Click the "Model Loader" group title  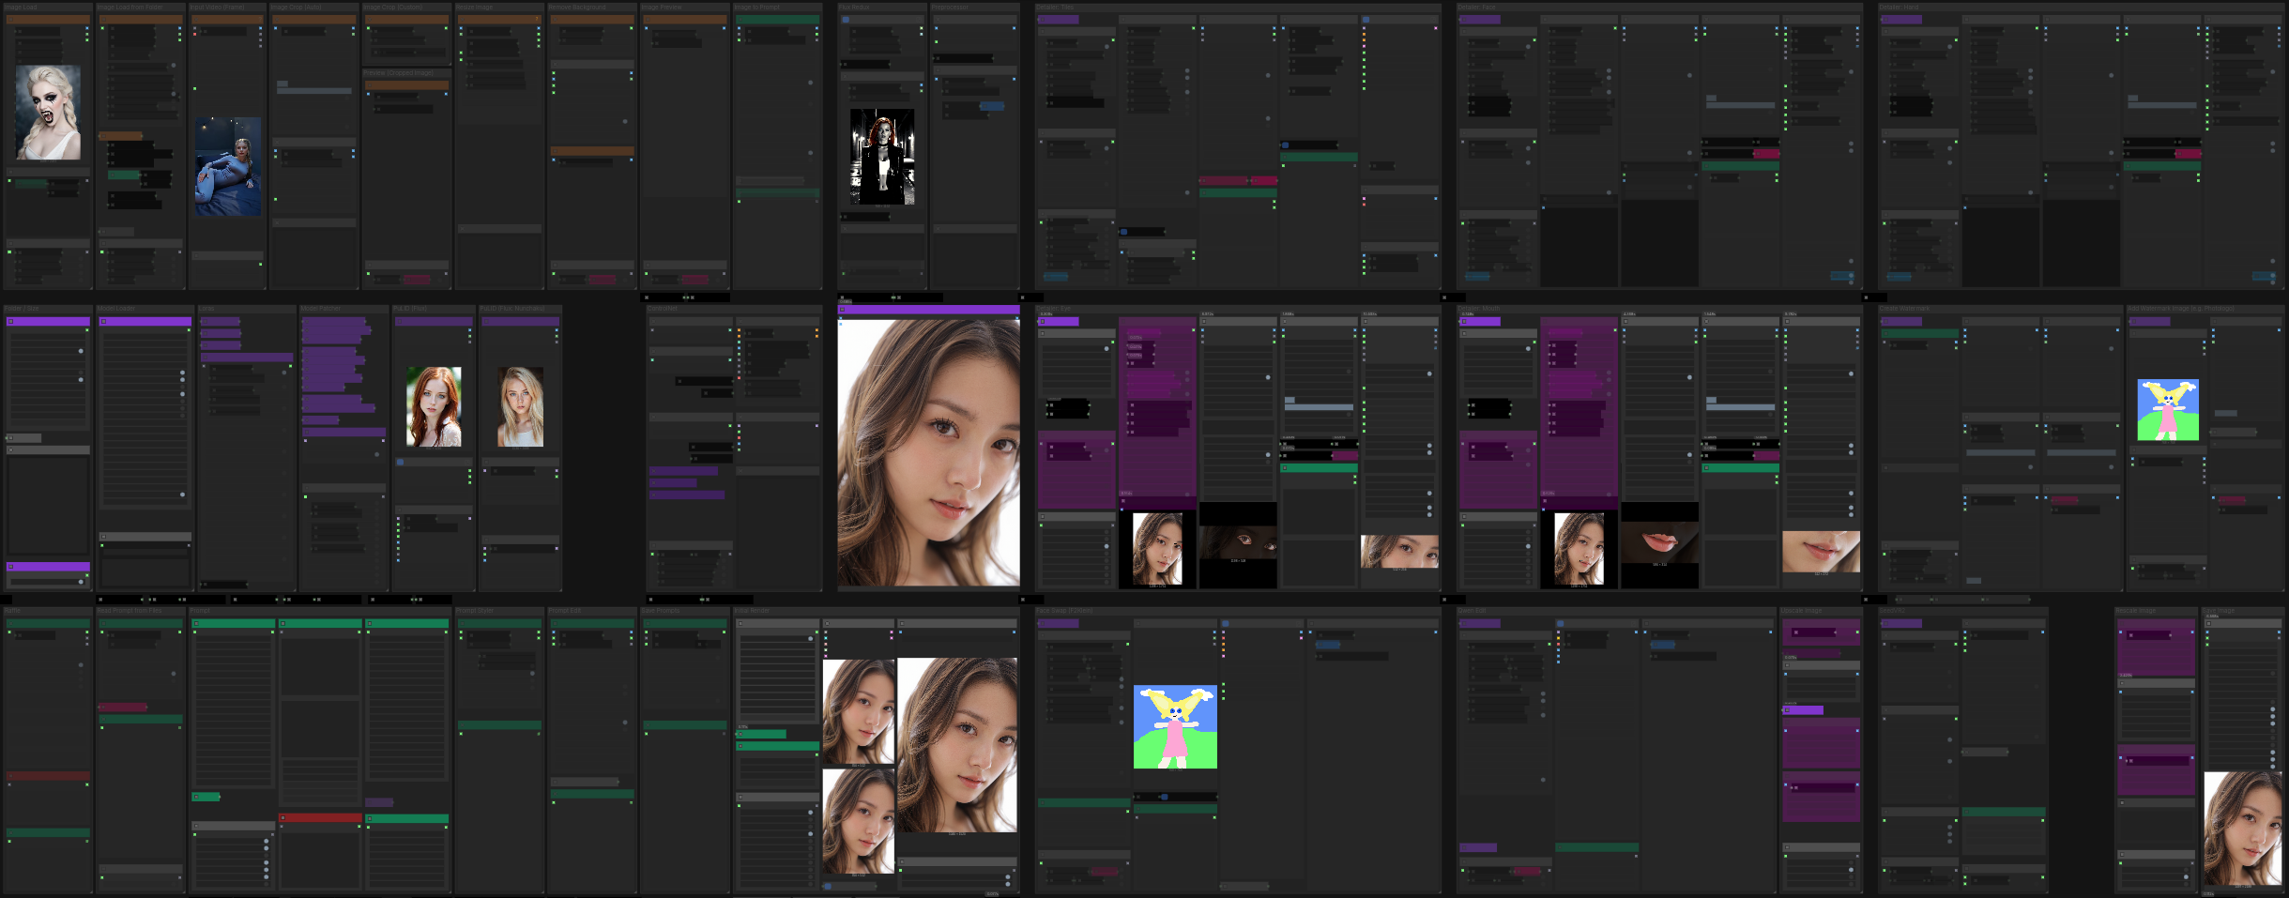pos(116,309)
